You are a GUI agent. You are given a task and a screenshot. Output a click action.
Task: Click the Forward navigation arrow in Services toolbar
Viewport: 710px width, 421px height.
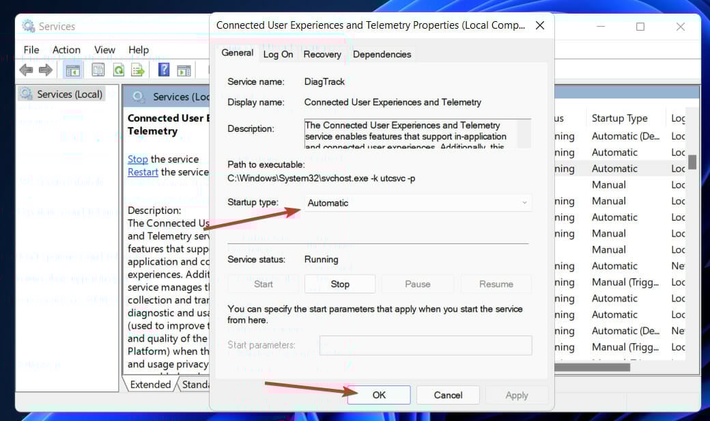tap(45, 69)
